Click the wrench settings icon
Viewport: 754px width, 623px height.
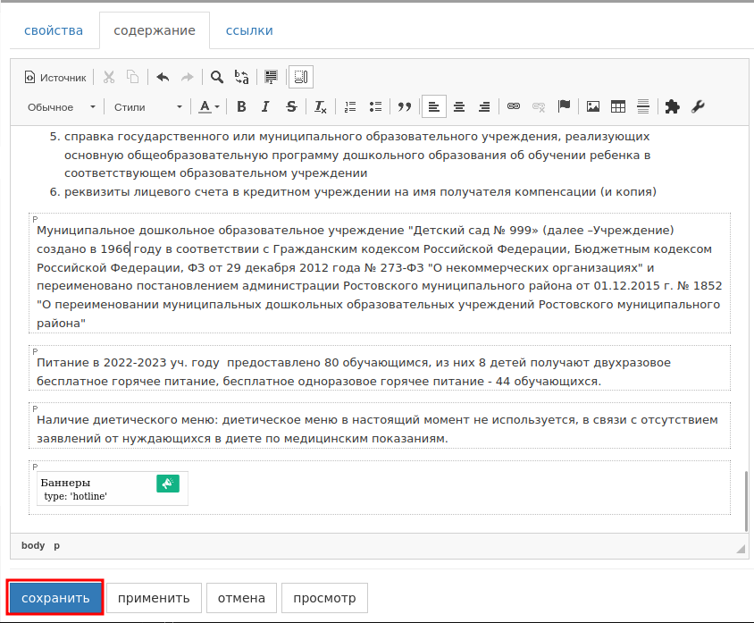(x=698, y=106)
